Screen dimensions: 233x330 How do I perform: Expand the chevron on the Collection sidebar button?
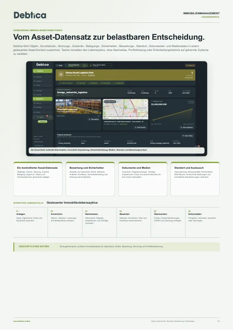(x=51, y=71)
